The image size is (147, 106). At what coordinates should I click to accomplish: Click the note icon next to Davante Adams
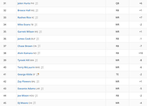pyautogui.click(x=42, y=89)
